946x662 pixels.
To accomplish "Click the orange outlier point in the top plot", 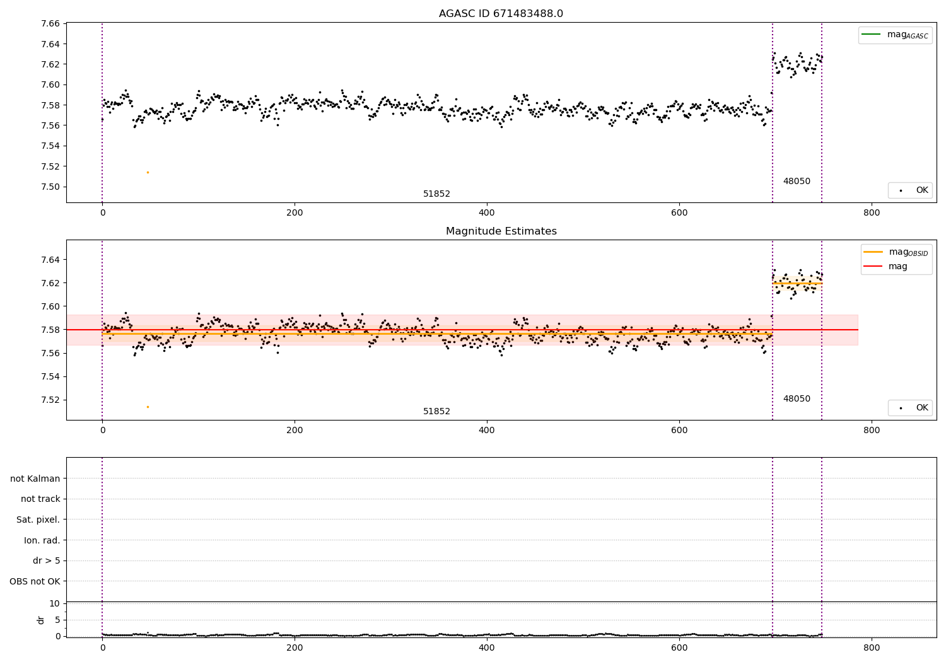I will 148,172.
